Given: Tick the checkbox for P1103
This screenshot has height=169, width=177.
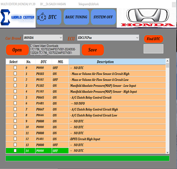Looking at the screenshot, I should (15, 91).
